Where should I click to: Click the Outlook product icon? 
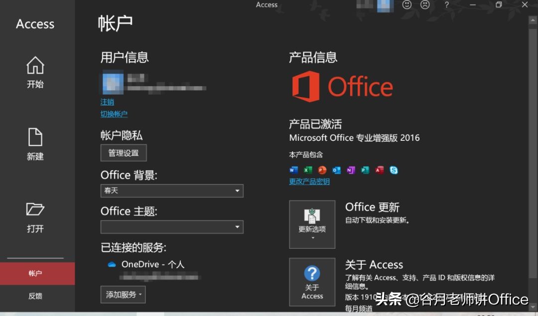pyautogui.click(x=337, y=170)
